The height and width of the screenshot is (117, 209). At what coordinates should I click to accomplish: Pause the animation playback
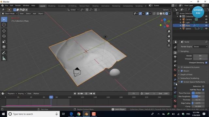coord(86,94)
